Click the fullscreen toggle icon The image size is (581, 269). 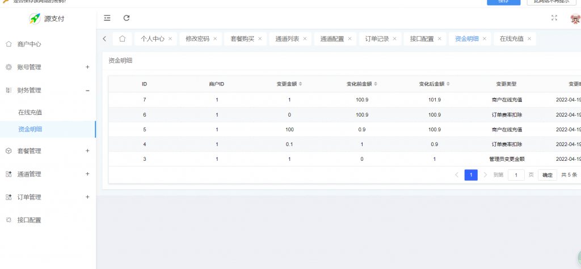tap(554, 18)
